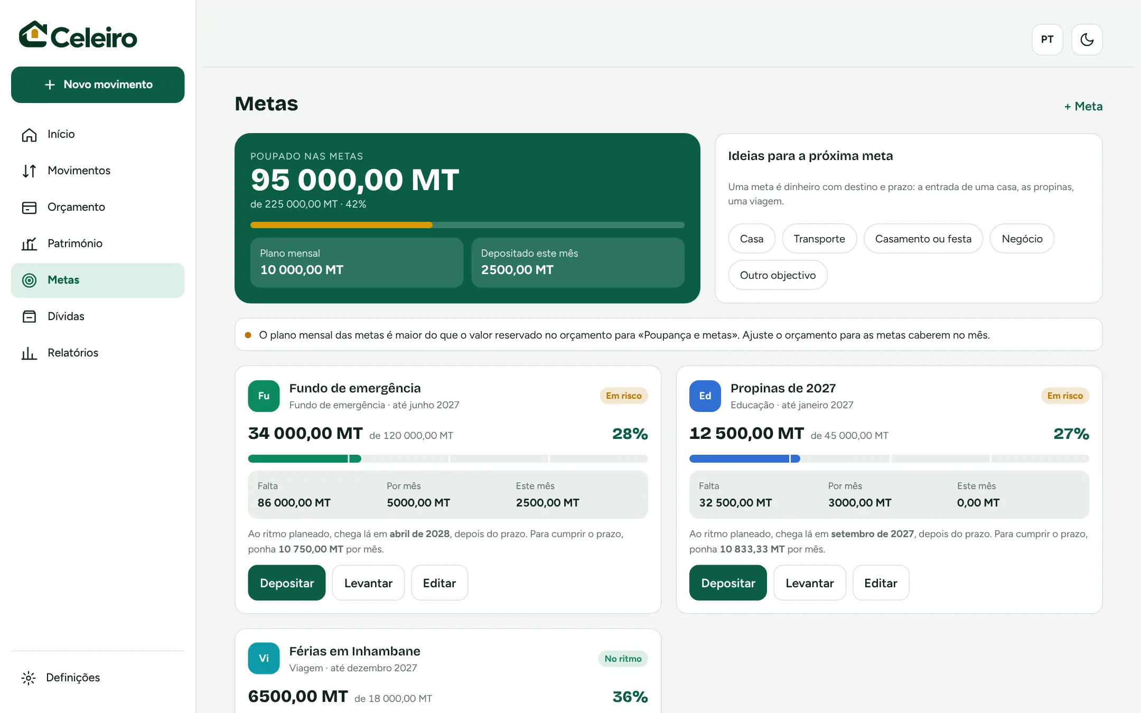Pick the Casamento ou festa chip

pyautogui.click(x=923, y=239)
